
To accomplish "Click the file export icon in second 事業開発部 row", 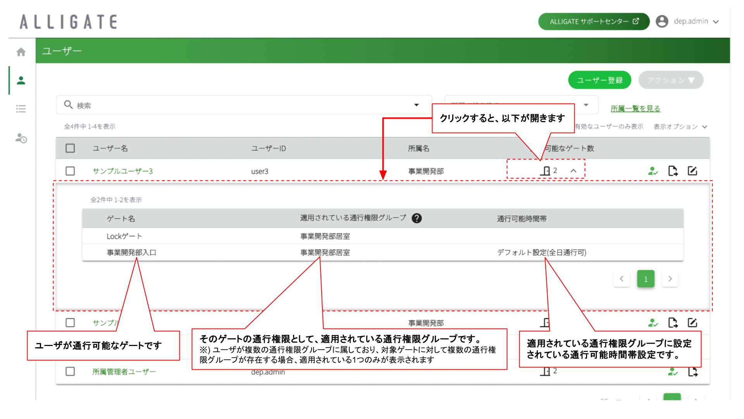I will (673, 322).
